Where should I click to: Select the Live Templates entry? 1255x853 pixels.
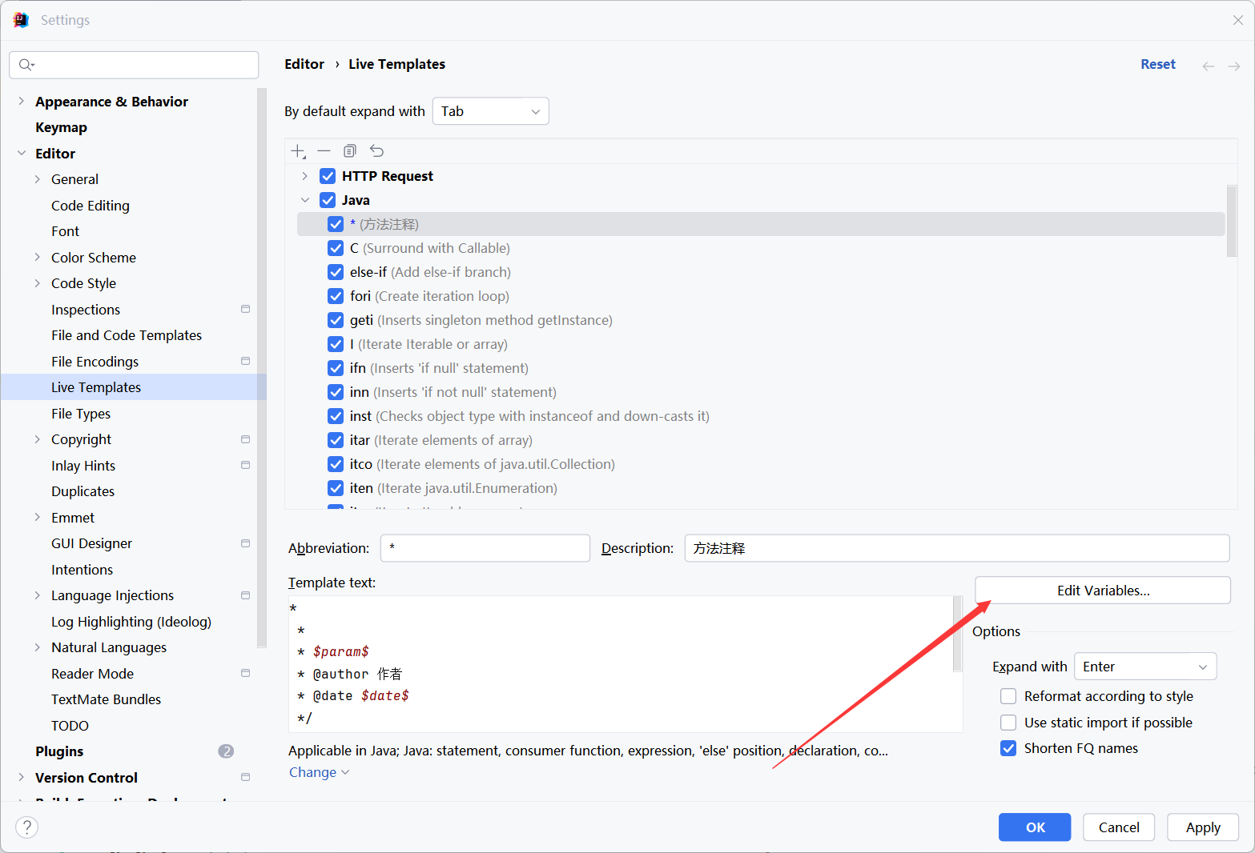[x=133, y=387]
